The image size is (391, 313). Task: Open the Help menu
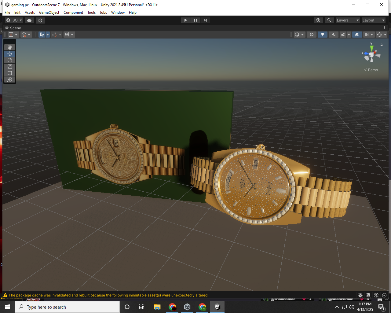coord(133,13)
